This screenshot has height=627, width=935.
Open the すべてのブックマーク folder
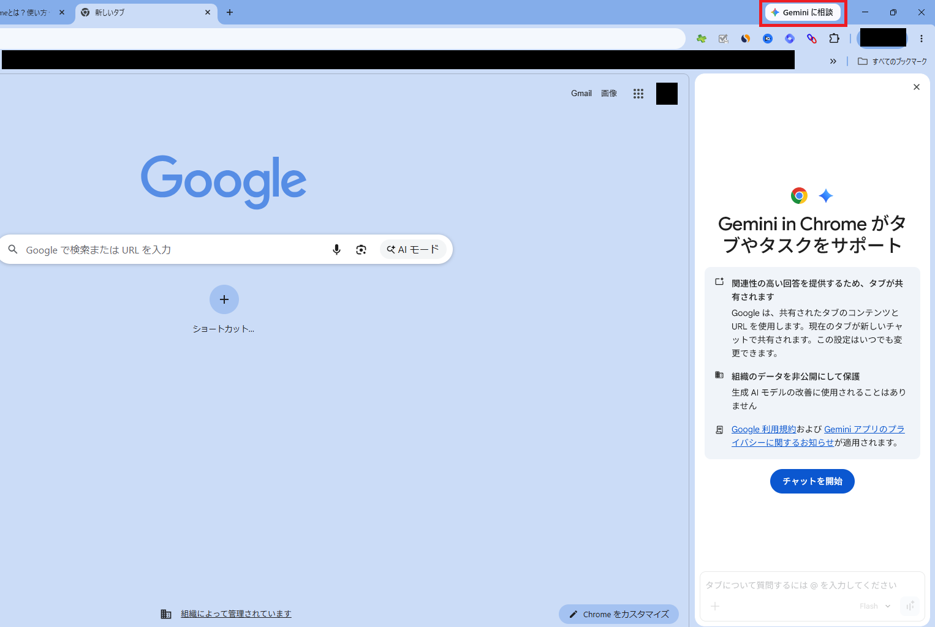click(892, 61)
